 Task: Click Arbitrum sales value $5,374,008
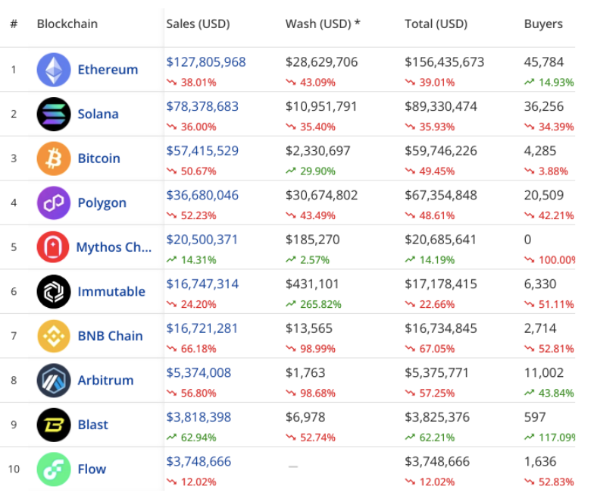[199, 372]
